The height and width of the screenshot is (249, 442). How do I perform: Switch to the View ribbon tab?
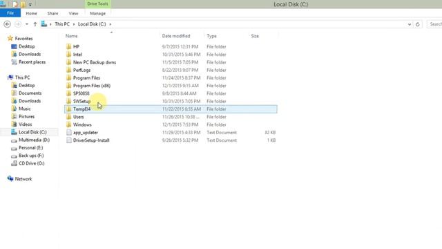pos(73,13)
